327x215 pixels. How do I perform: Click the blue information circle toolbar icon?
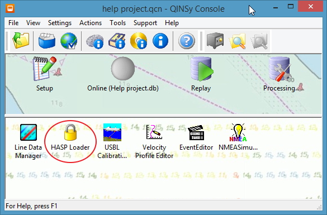(160, 41)
